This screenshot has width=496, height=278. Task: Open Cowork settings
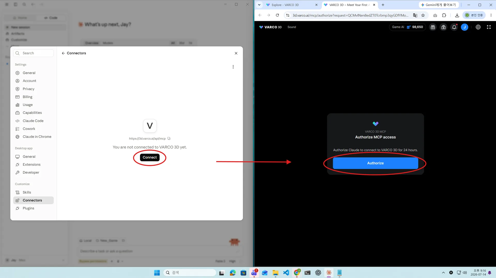[33, 129]
